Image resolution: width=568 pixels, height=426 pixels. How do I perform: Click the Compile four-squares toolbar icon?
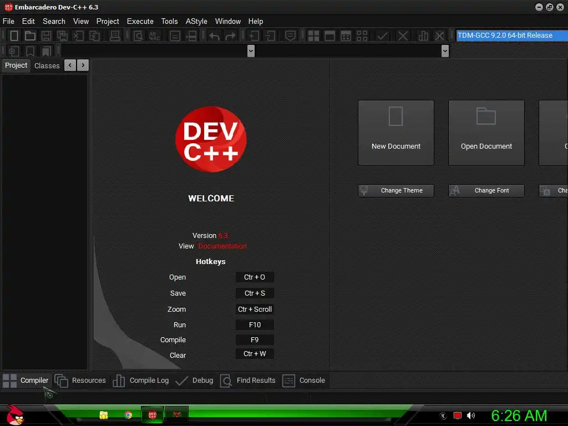click(313, 36)
